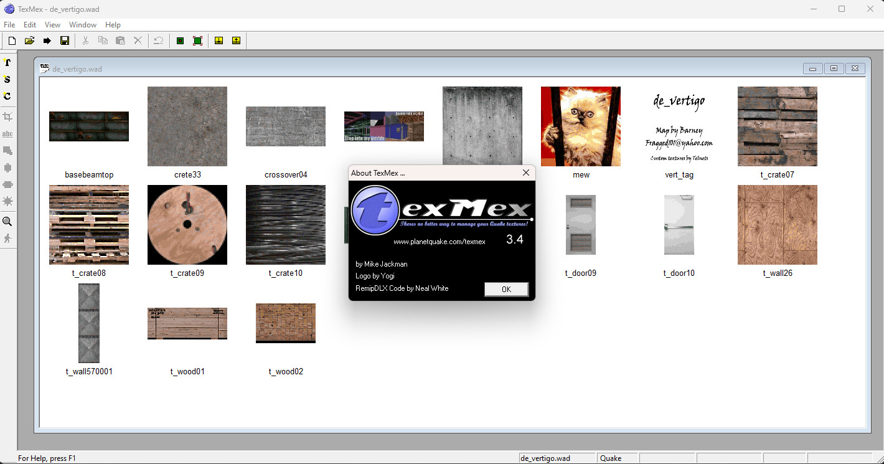Select the mew cat texture thumbnail
This screenshot has width=884, height=464.
coord(580,126)
